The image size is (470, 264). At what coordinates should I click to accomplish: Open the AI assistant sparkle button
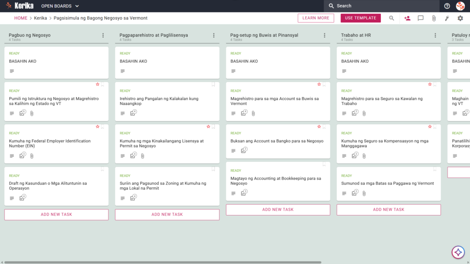pyautogui.click(x=458, y=253)
